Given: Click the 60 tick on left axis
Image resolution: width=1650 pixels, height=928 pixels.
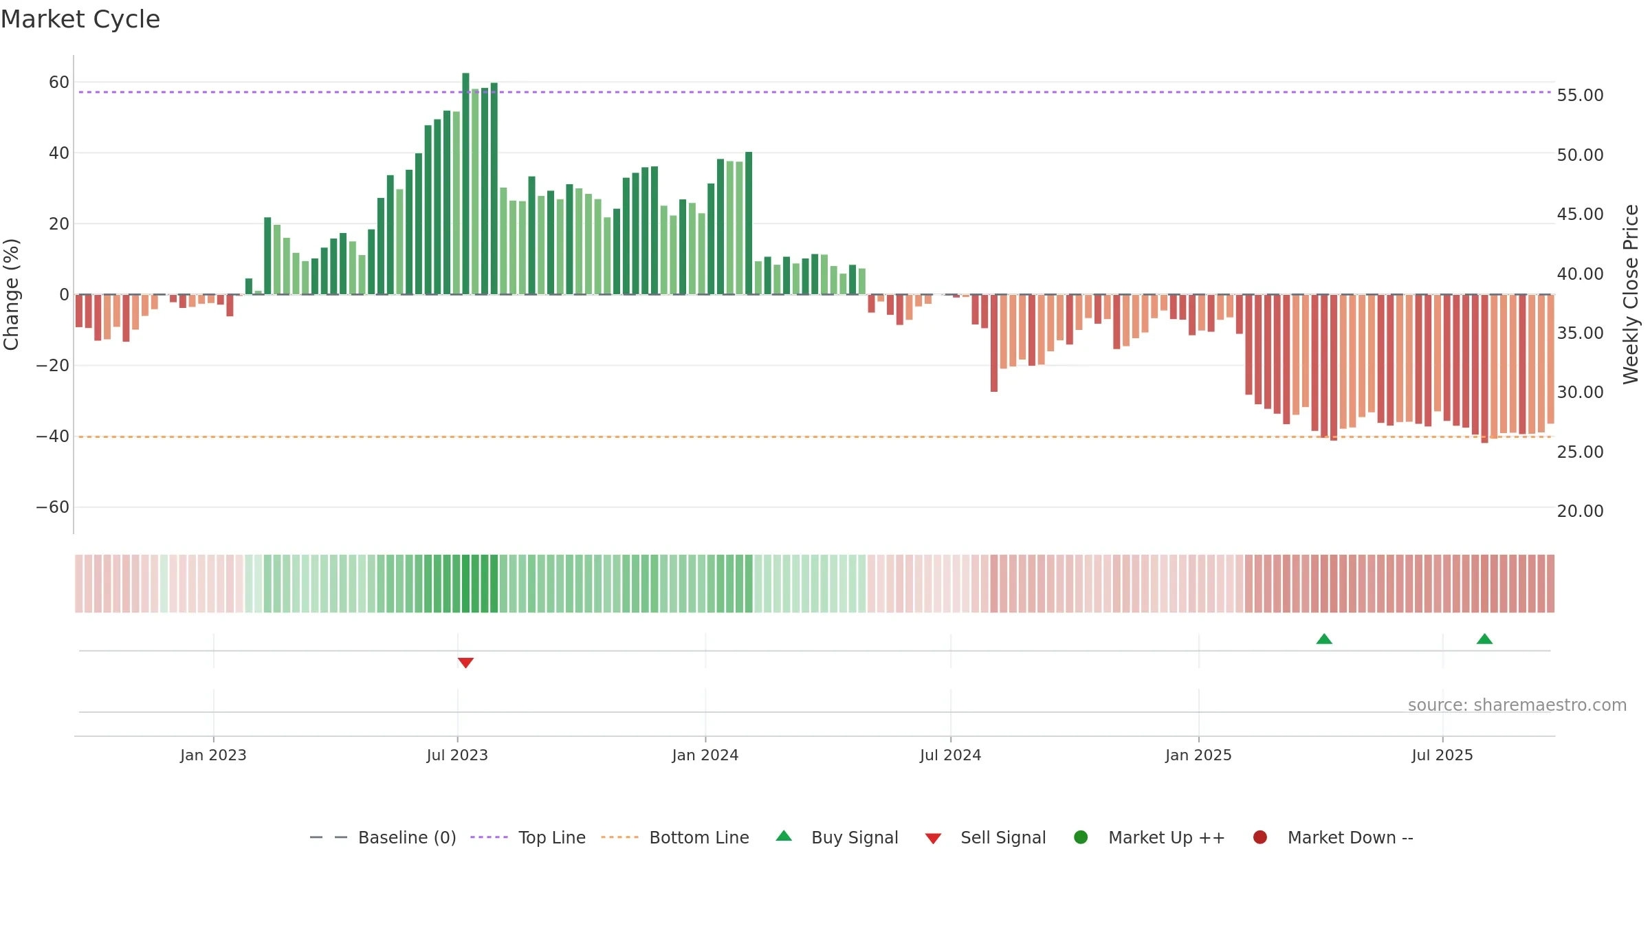Looking at the screenshot, I should (59, 82).
